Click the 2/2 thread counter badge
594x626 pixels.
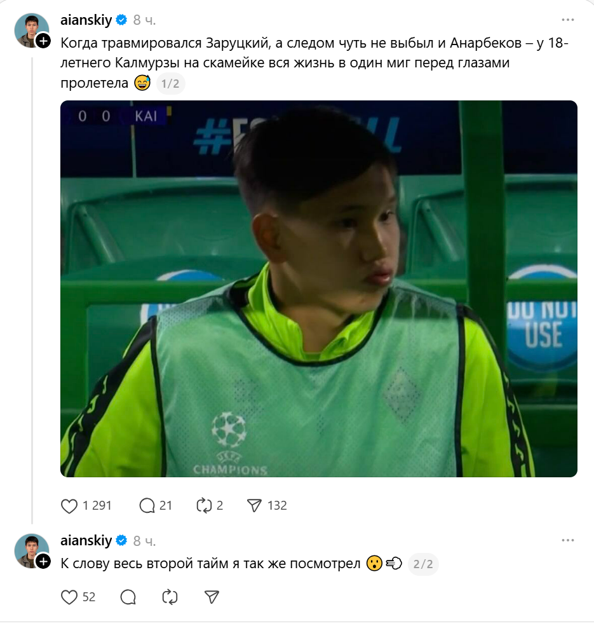(x=423, y=564)
